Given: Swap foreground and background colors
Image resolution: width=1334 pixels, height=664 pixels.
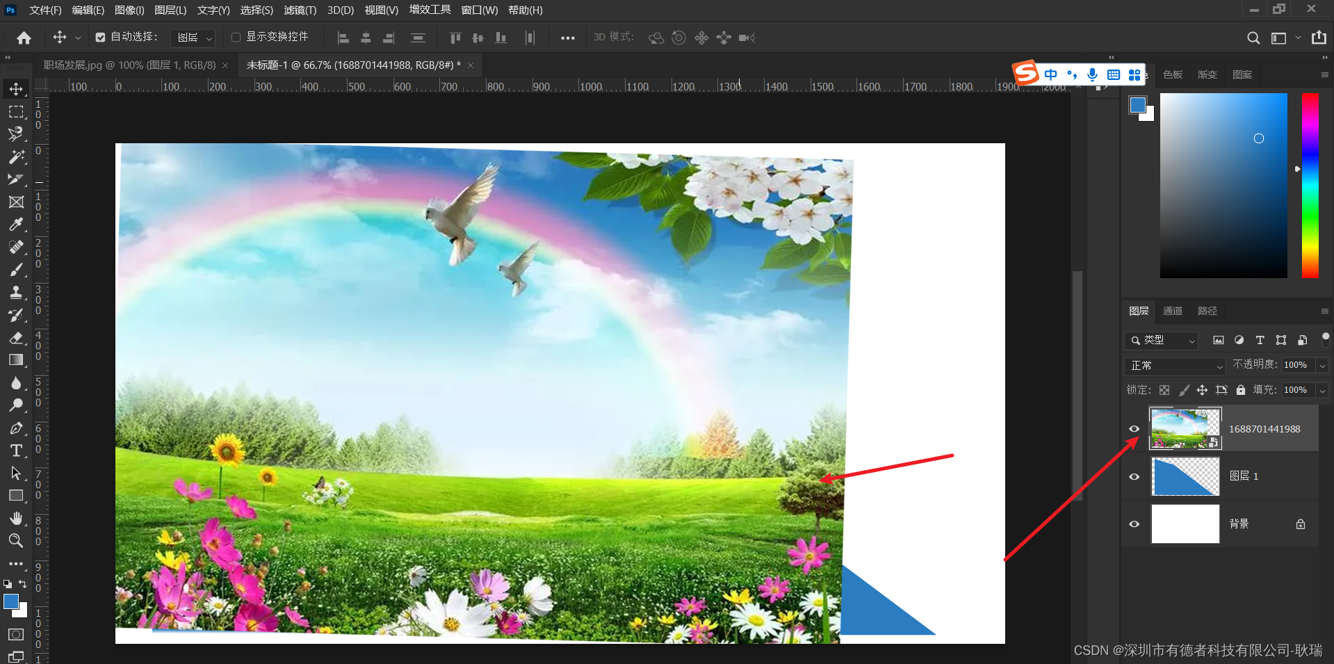Looking at the screenshot, I should coord(23,583).
